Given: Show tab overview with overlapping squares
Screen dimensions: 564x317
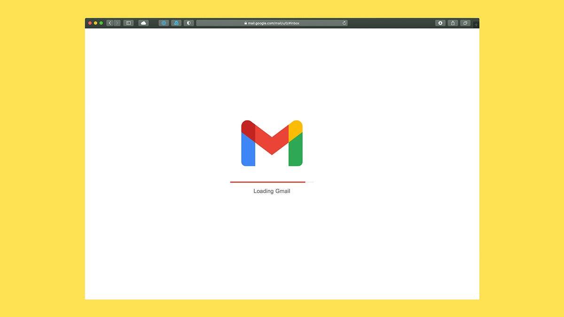Looking at the screenshot, I should click(465, 23).
